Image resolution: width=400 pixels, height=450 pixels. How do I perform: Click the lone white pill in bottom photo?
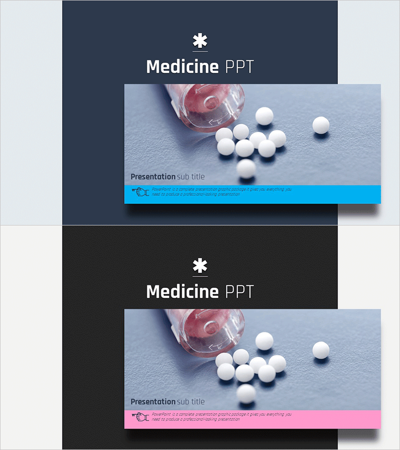coord(321,350)
